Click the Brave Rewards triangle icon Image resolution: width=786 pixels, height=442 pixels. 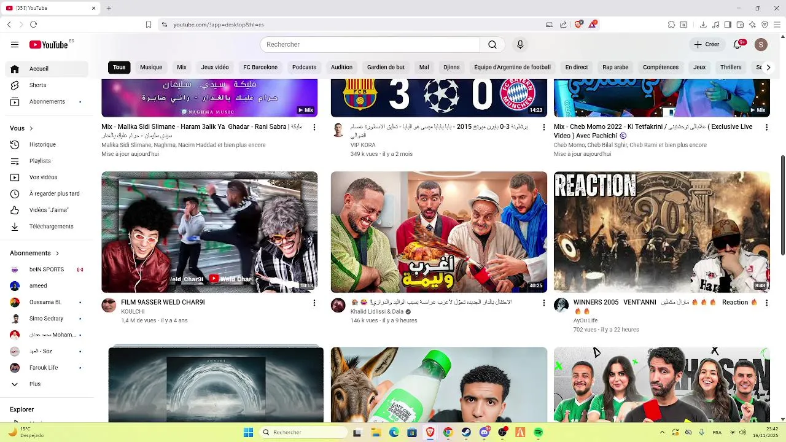pyautogui.click(x=593, y=25)
